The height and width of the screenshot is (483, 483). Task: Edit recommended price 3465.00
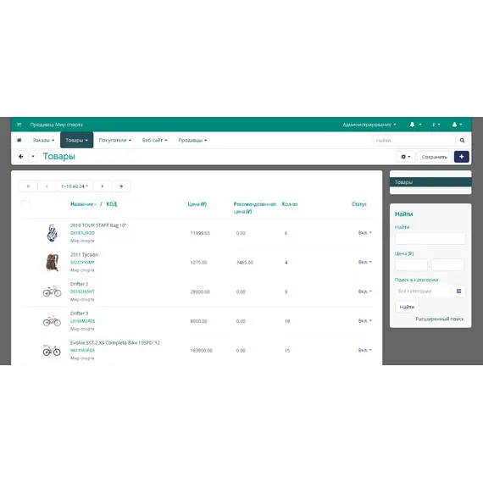coord(245,263)
